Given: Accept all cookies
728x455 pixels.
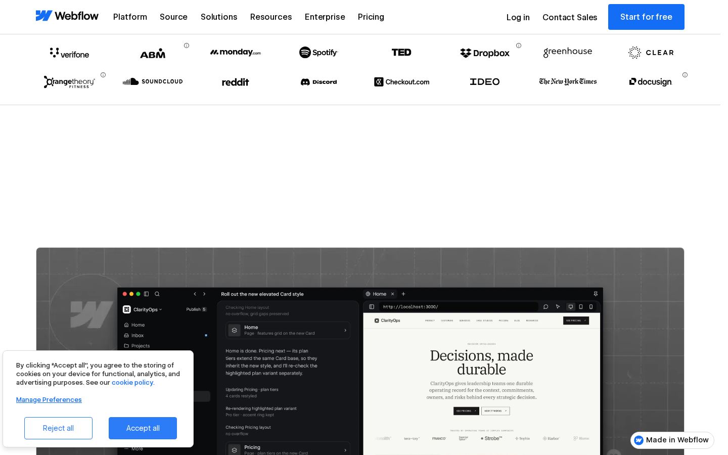Looking at the screenshot, I should [143, 428].
